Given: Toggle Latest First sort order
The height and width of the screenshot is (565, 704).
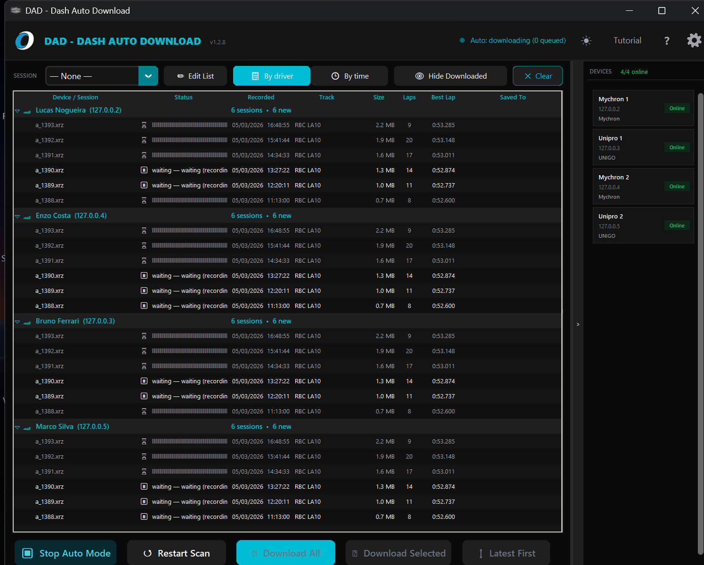Looking at the screenshot, I should pyautogui.click(x=506, y=553).
